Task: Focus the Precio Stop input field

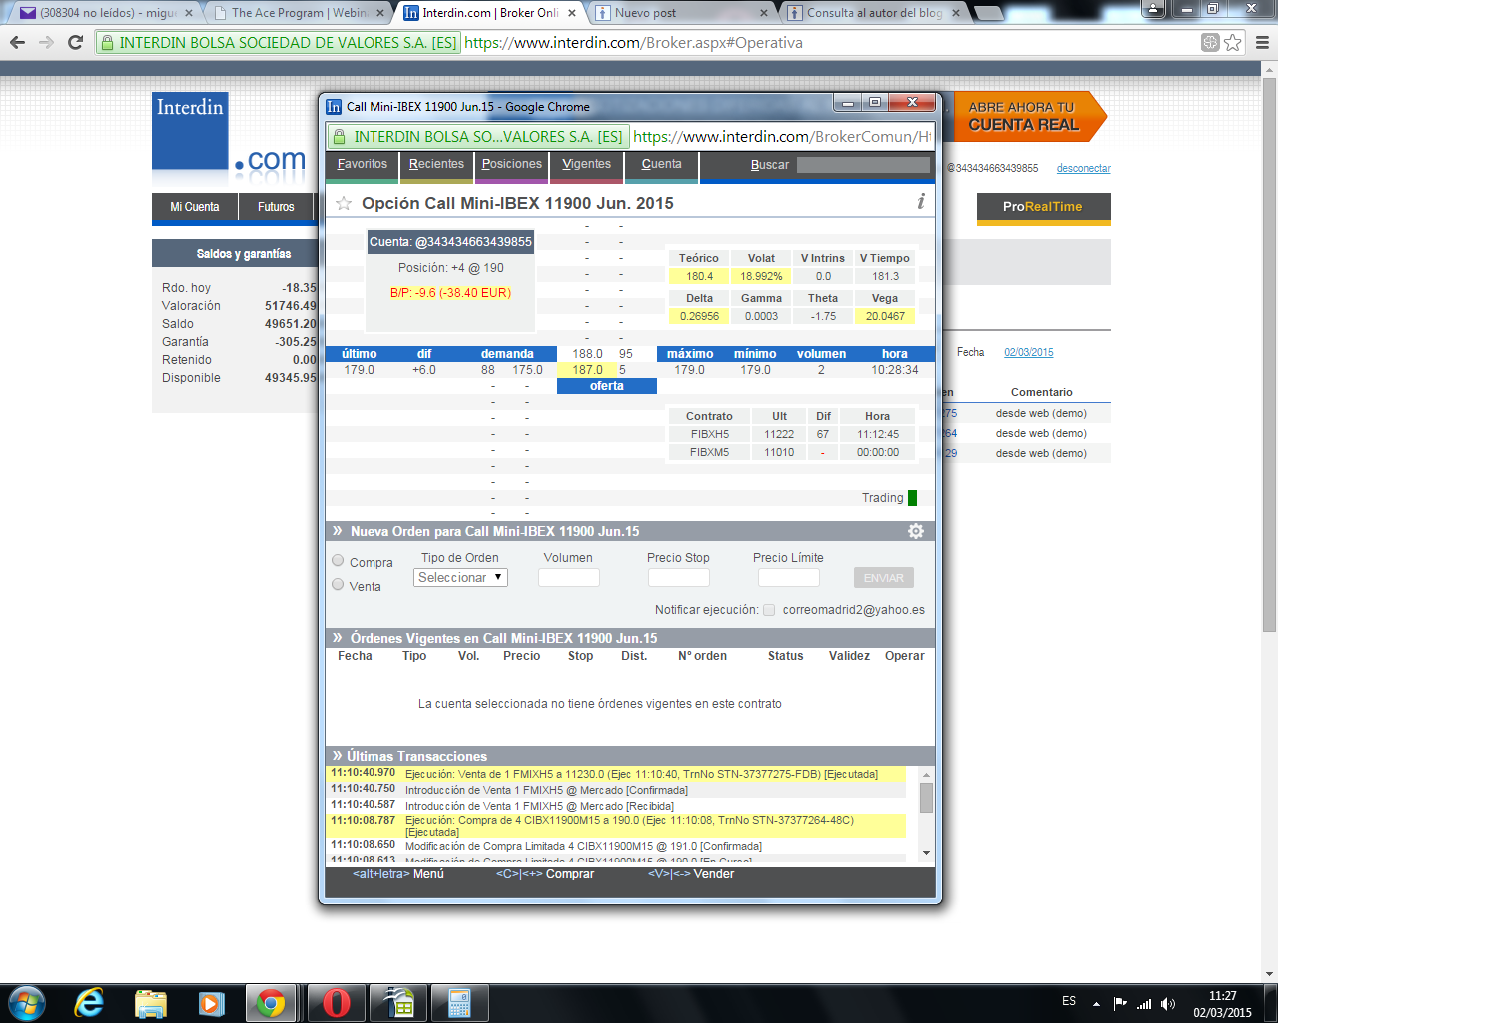Action: [x=679, y=577]
